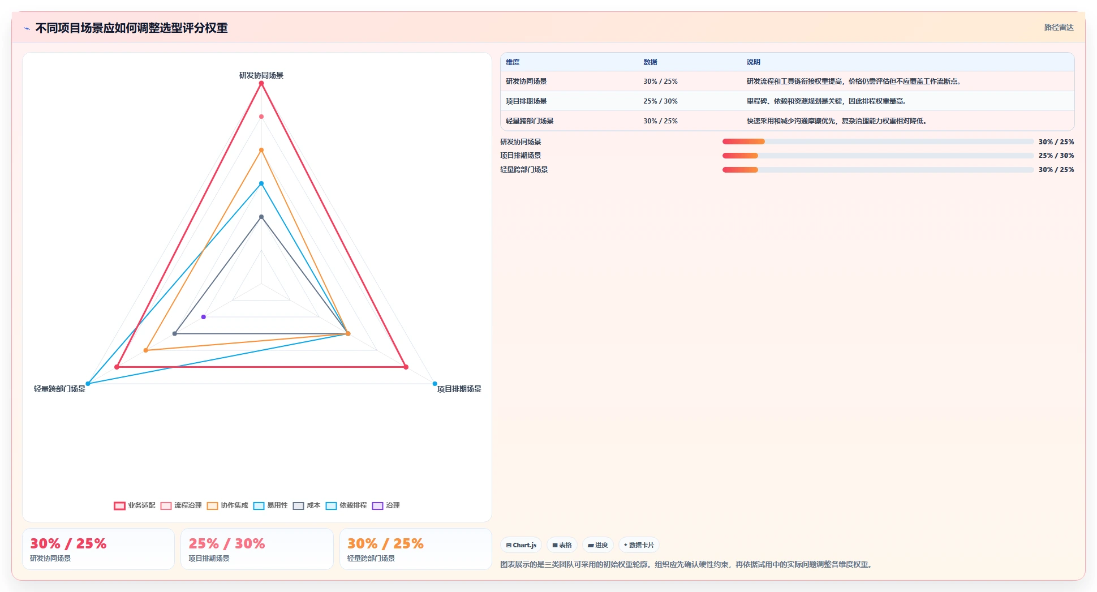Click the 进度 tag chip
Image resolution: width=1097 pixels, height=592 pixels.
(x=597, y=545)
